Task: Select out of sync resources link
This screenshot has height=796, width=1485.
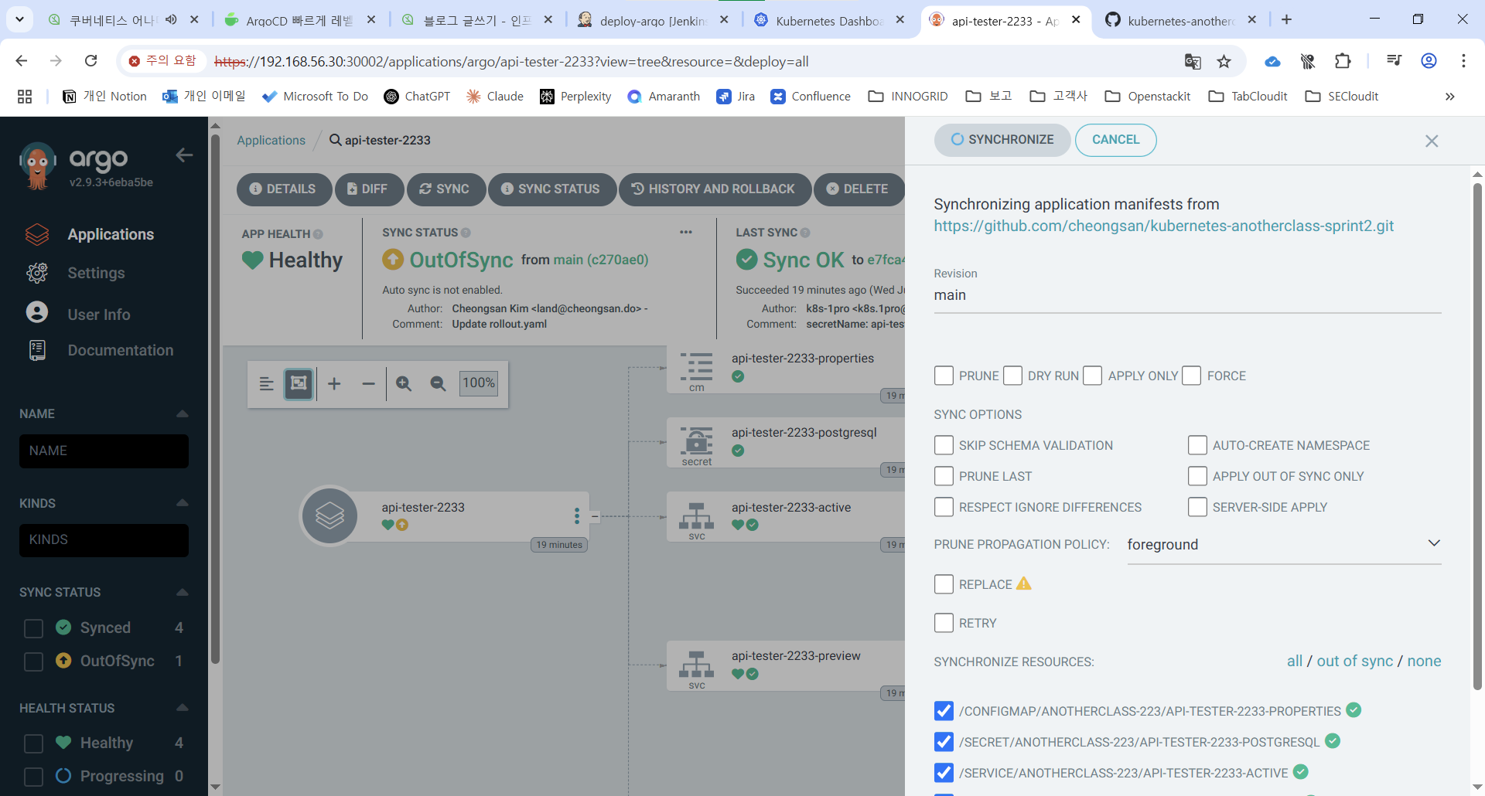Action: coord(1354,662)
